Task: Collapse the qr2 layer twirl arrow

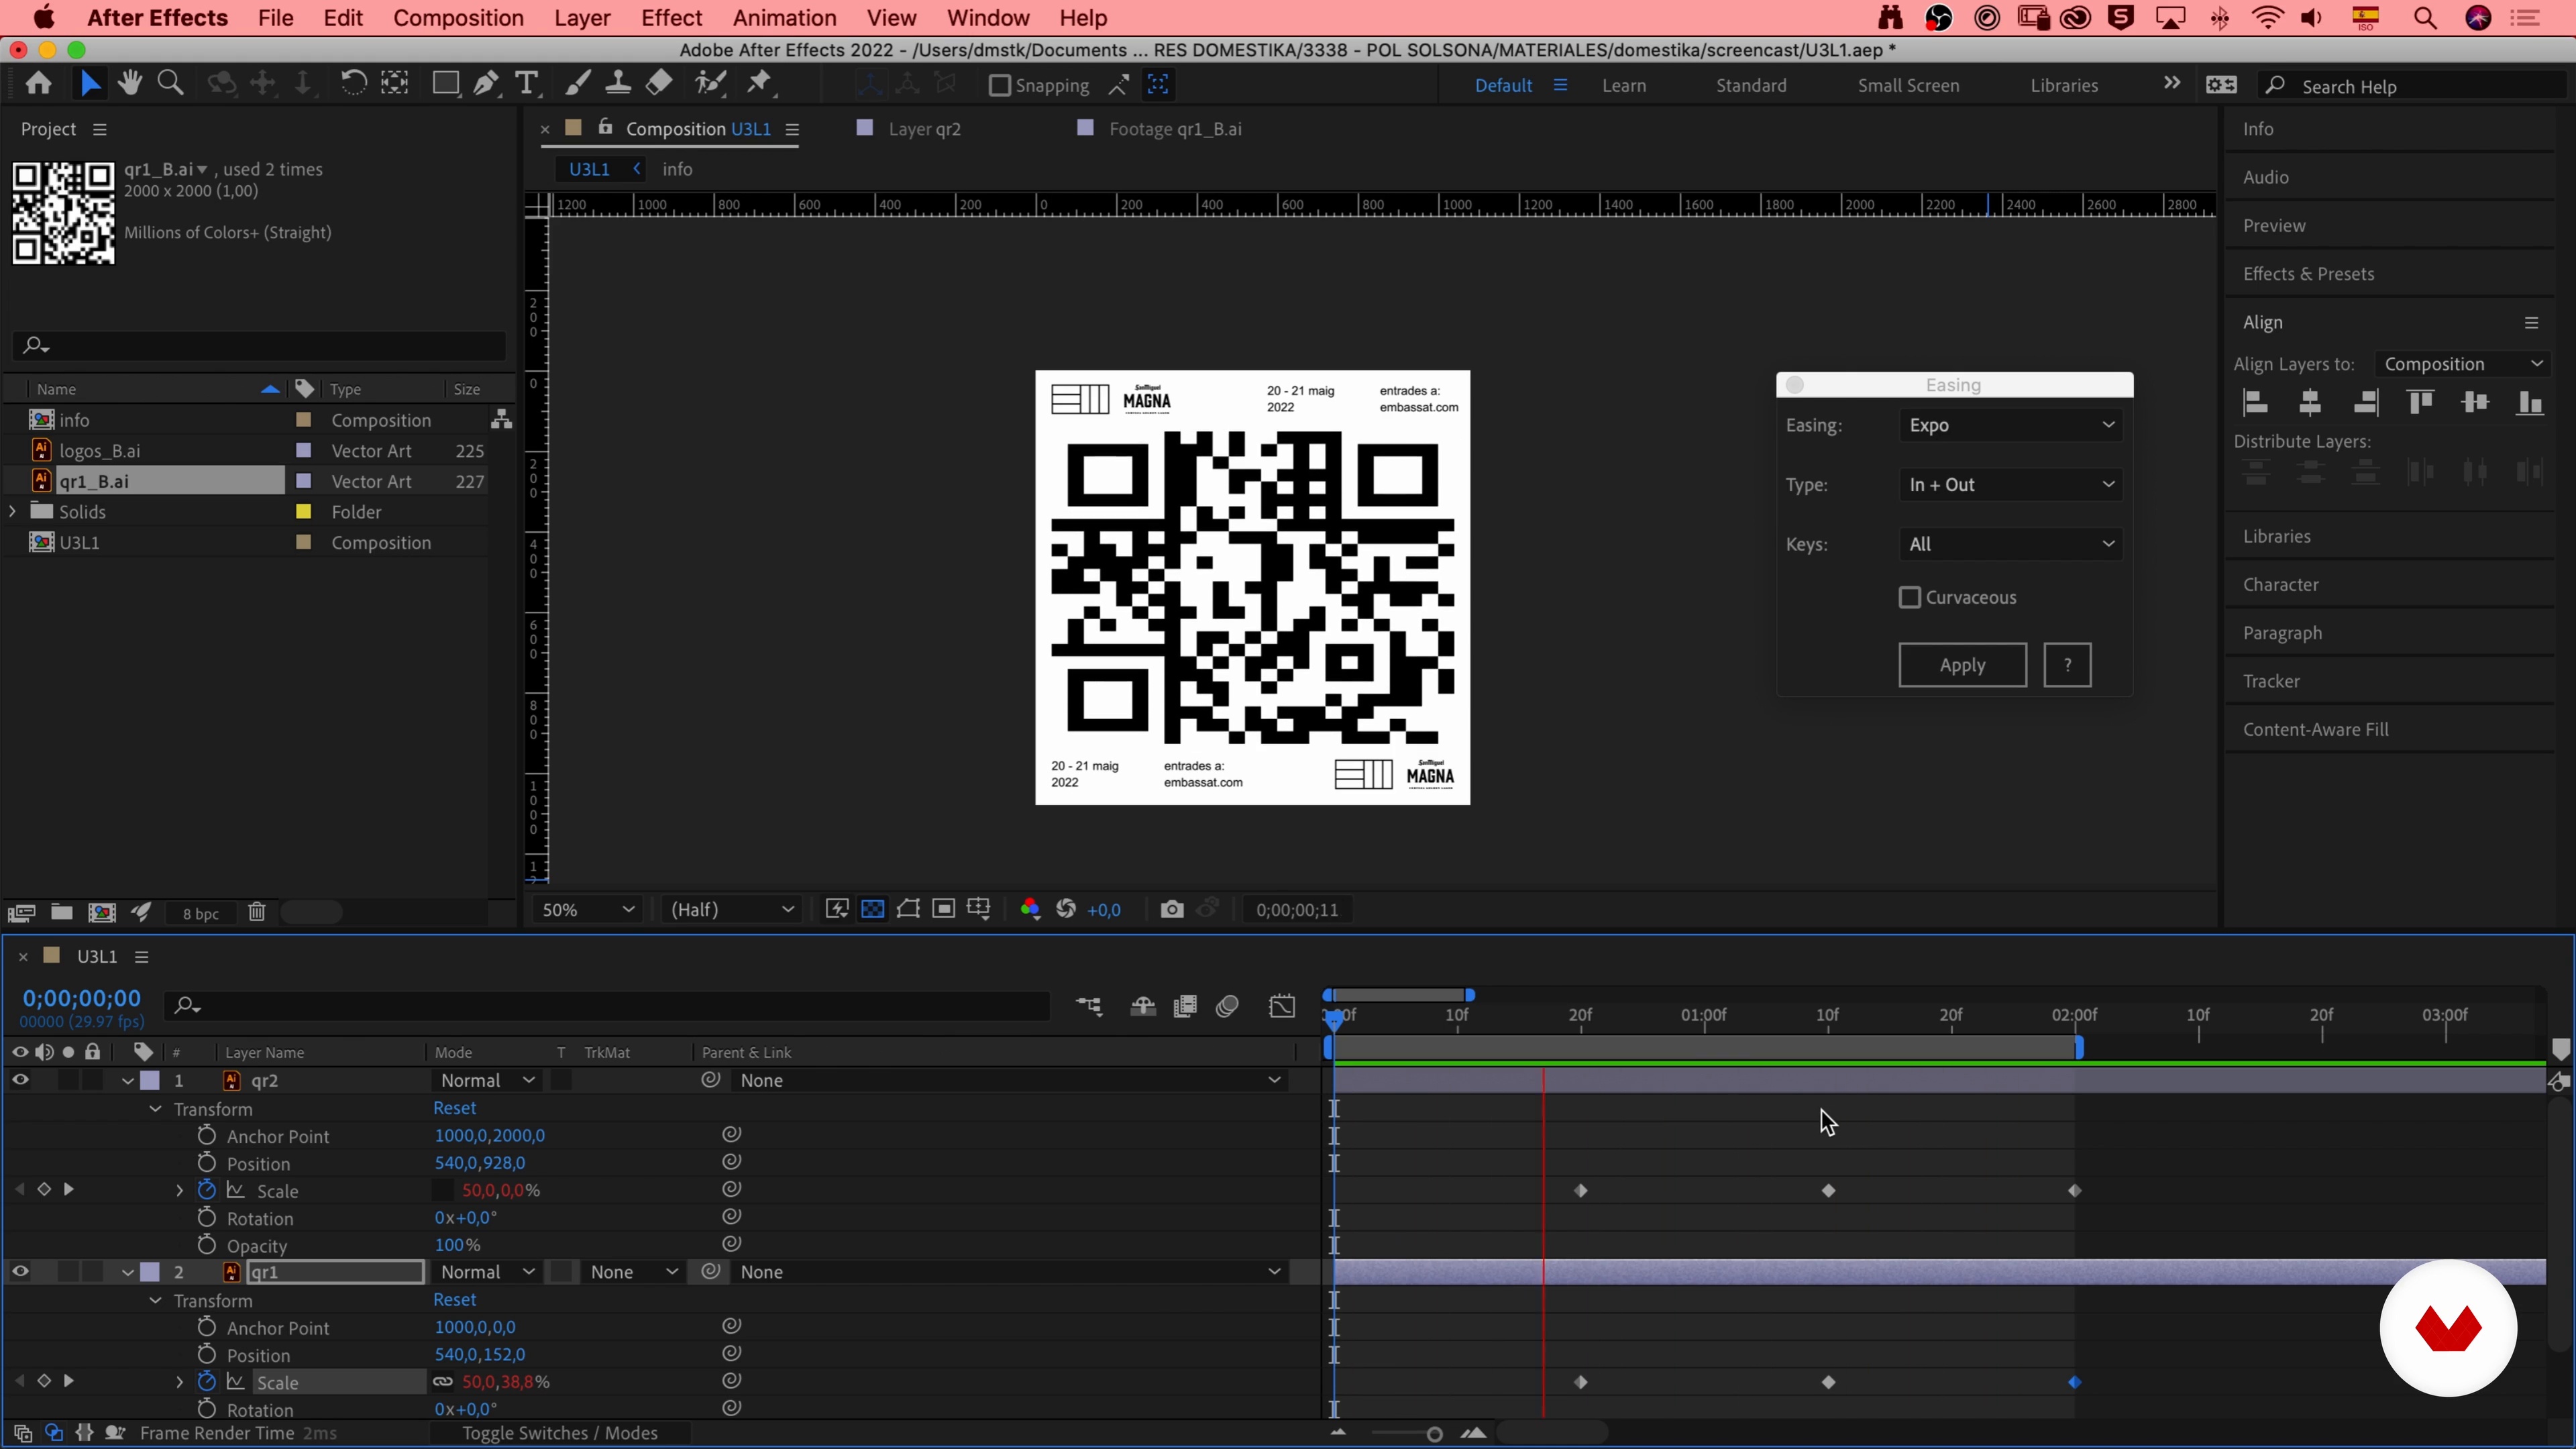Action: 127,1081
